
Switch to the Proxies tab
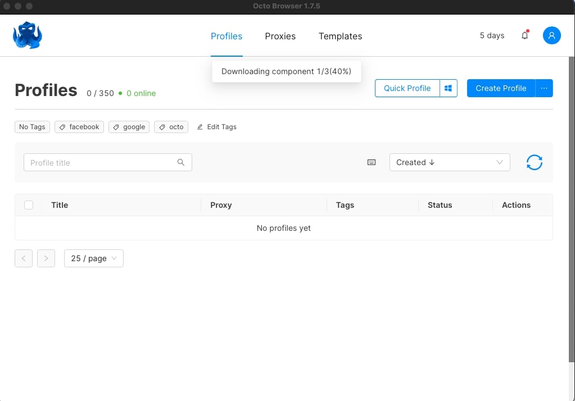tap(280, 36)
